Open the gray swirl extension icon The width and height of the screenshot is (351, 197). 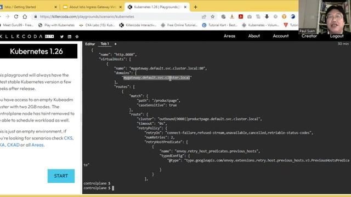223,16
